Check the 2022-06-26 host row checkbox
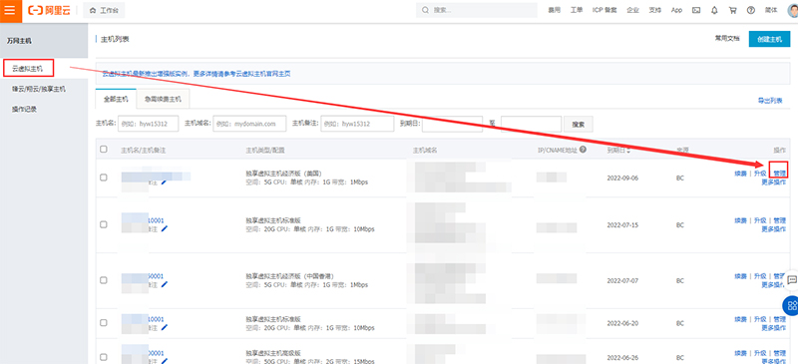This screenshot has height=364, width=798. [104, 357]
